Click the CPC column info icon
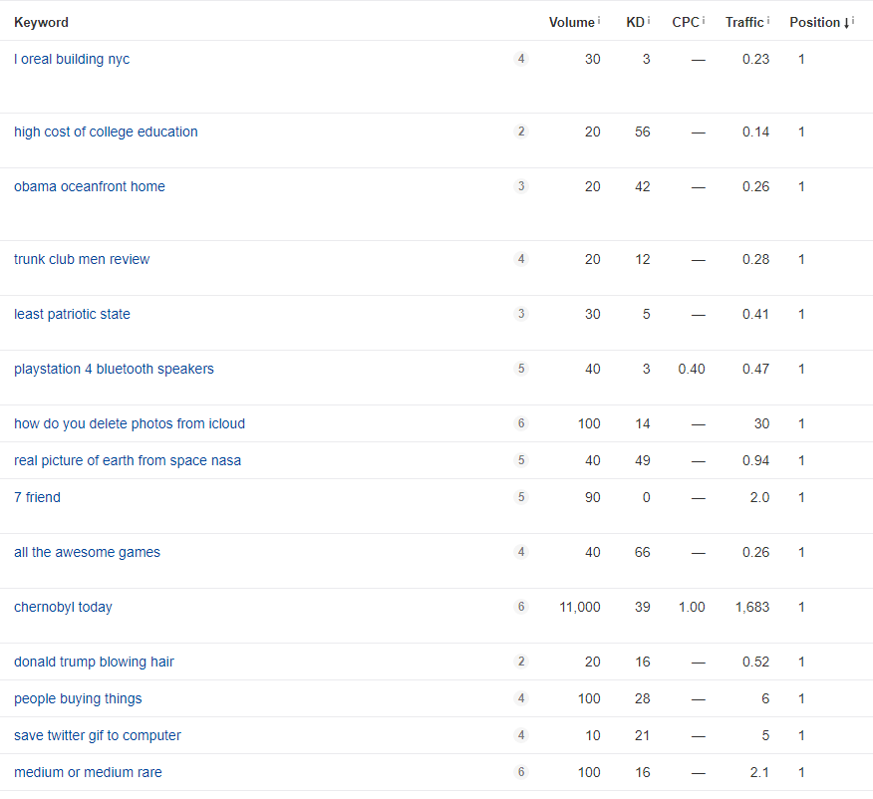Viewport: 873px width, 799px height. (704, 22)
